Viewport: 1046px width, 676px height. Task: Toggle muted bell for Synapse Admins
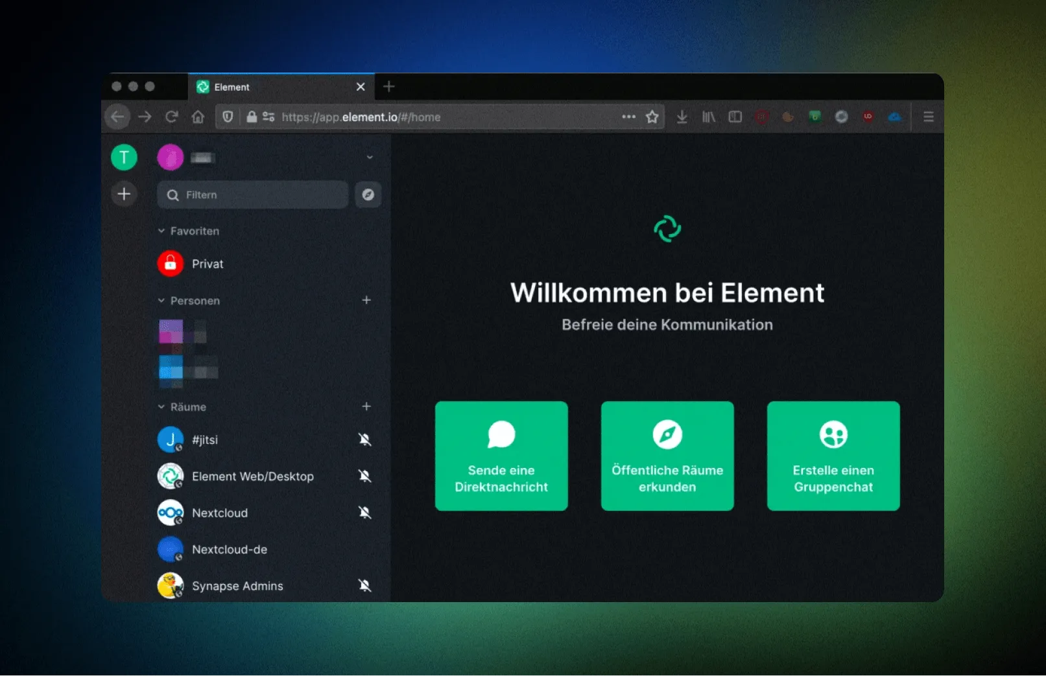point(365,586)
